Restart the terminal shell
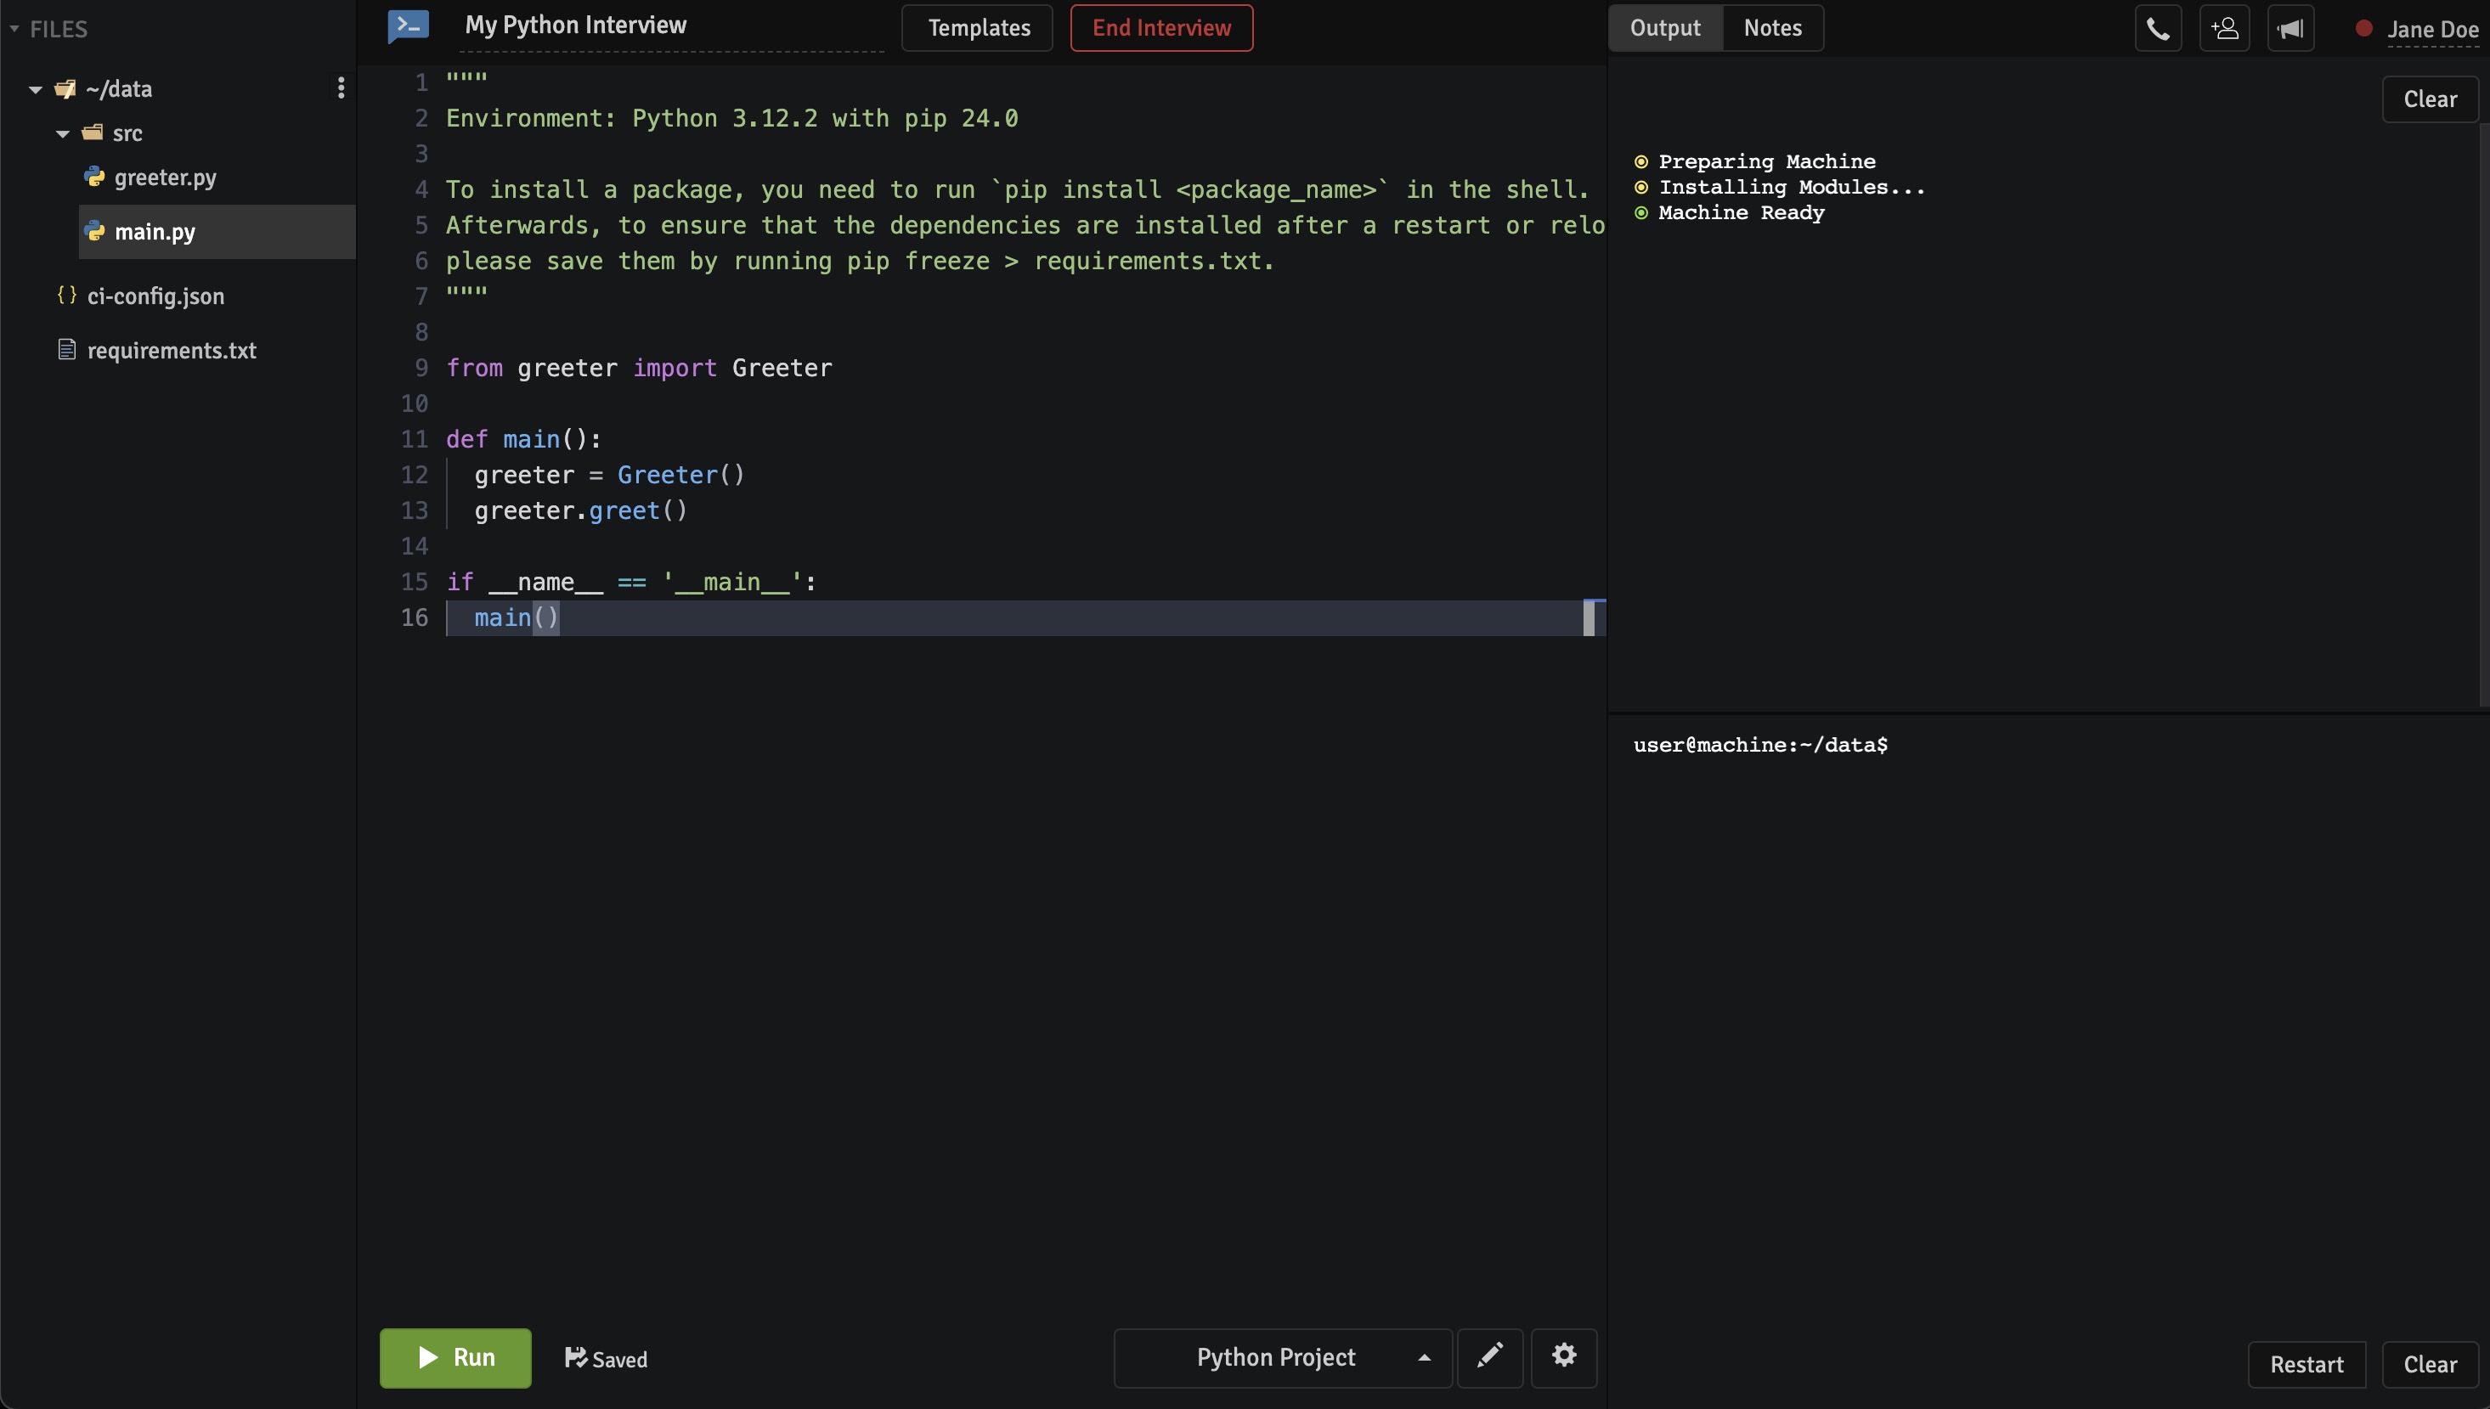This screenshot has height=1409, width=2490. tap(2306, 1365)
